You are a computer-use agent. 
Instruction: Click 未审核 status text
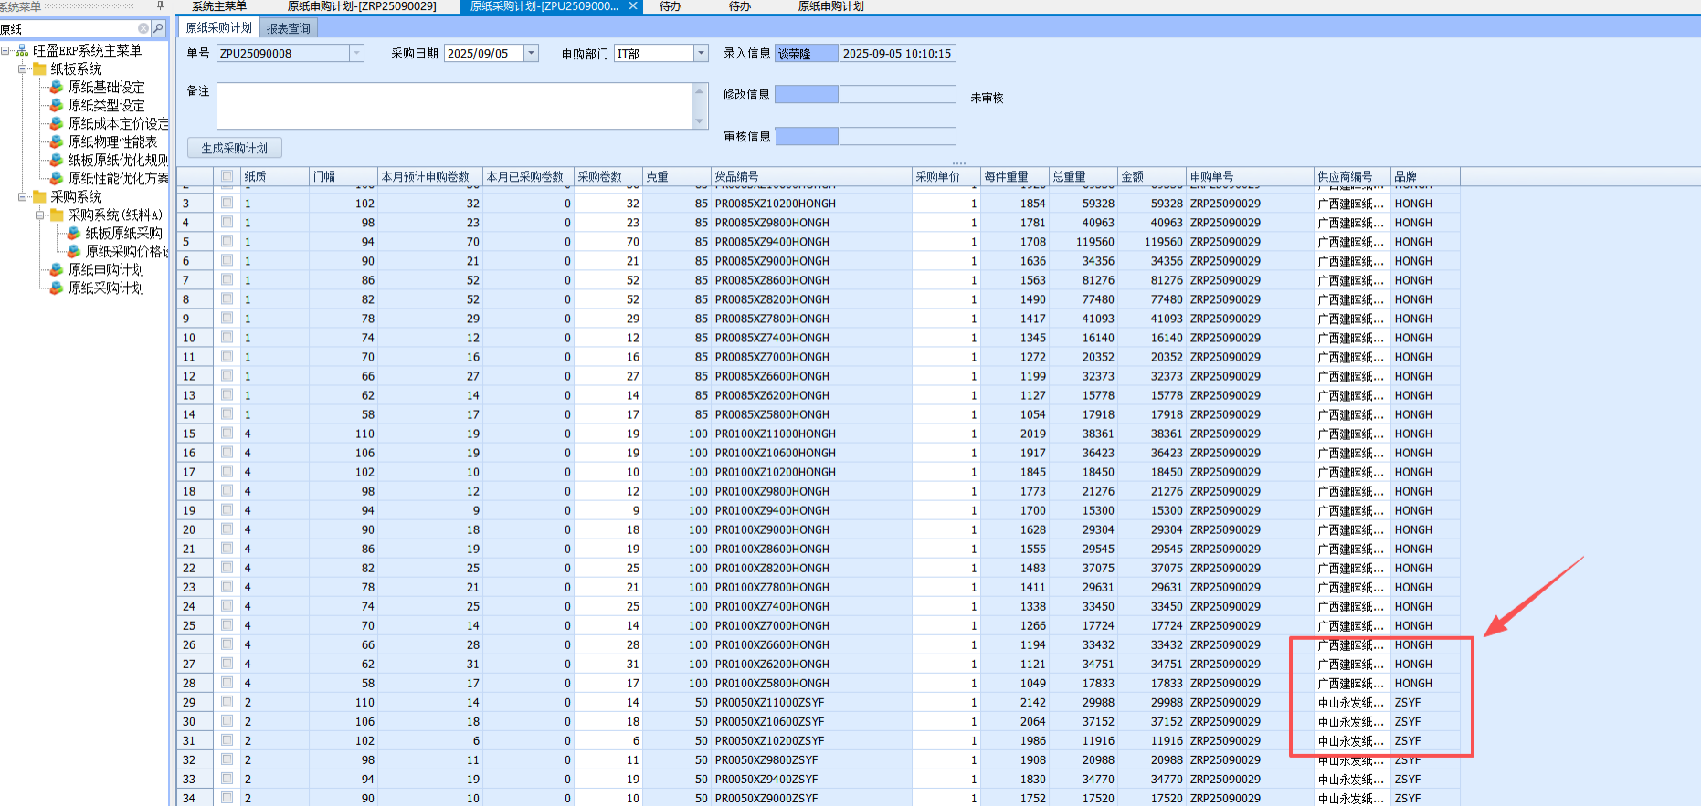(987, 98)
